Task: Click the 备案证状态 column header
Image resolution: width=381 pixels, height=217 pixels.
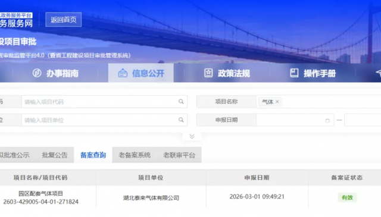Action: click(347, 178)
